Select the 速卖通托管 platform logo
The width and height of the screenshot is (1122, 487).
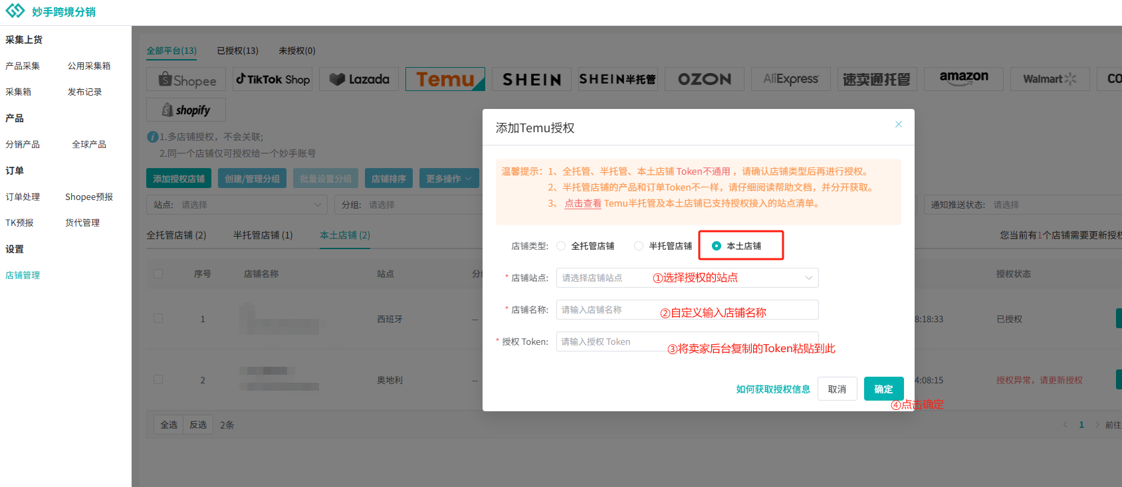coord(877,79)
